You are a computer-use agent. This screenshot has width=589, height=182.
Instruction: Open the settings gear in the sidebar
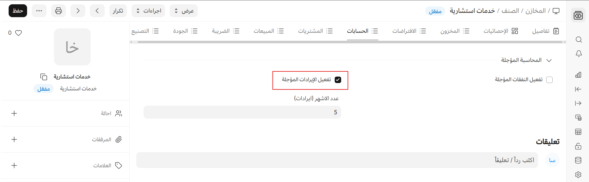(578, 174)
